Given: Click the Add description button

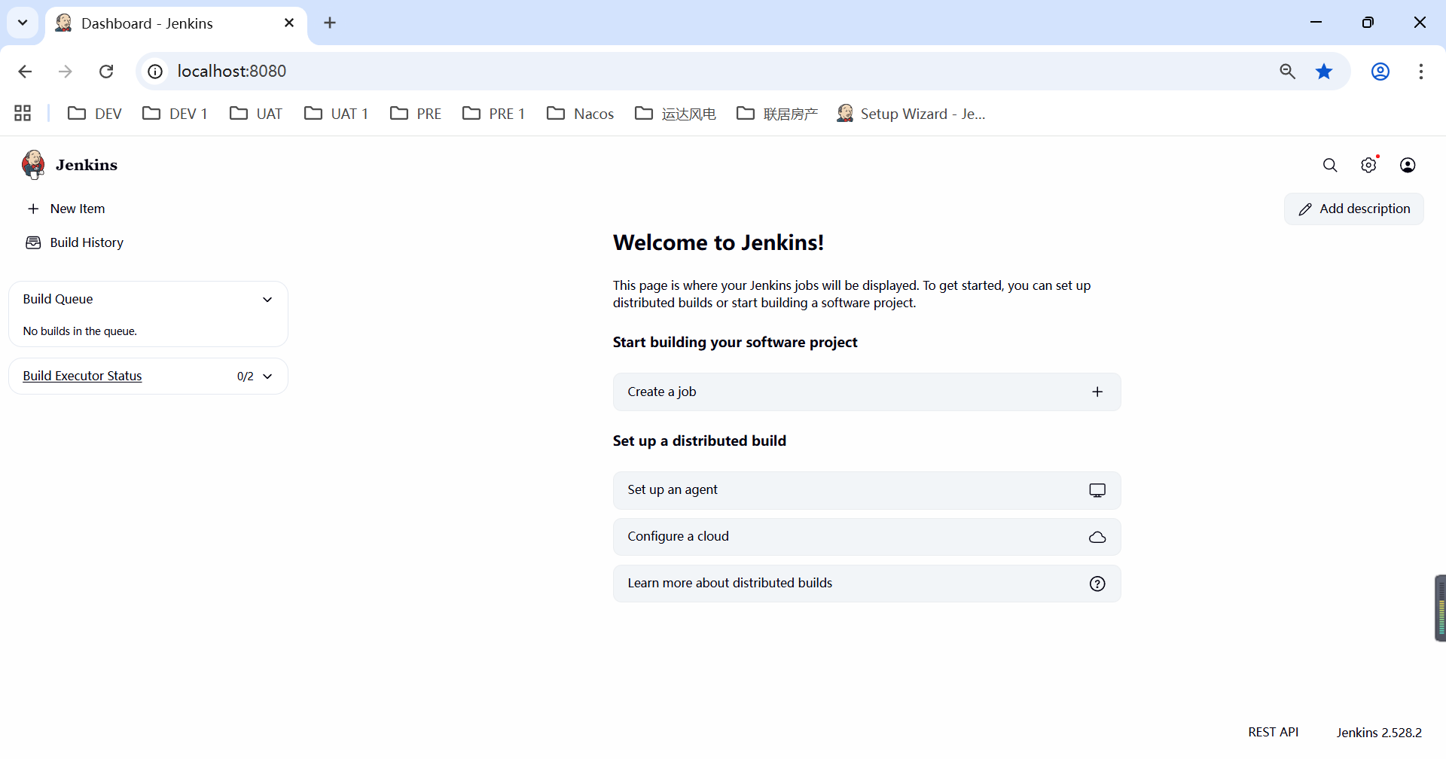Looking at the screenshot, I should (1353, 209).
